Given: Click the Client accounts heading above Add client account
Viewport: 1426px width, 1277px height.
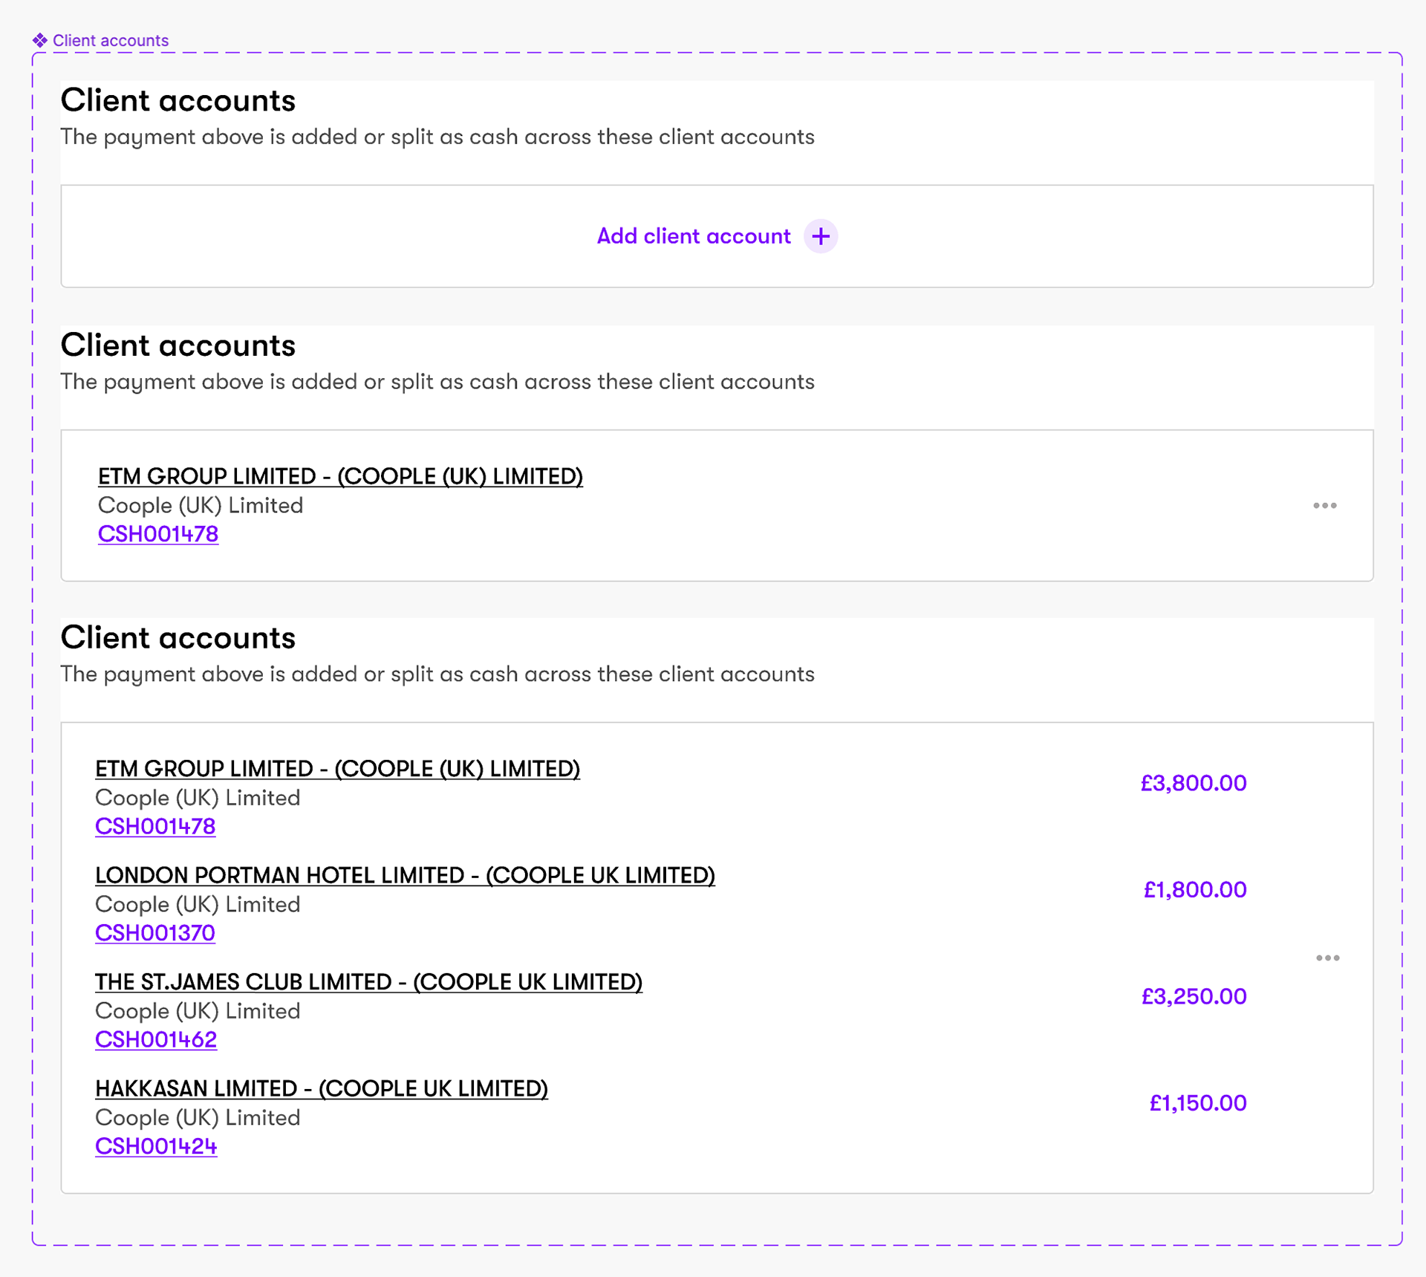Looking at the screenshot, I should click(178, 100).
